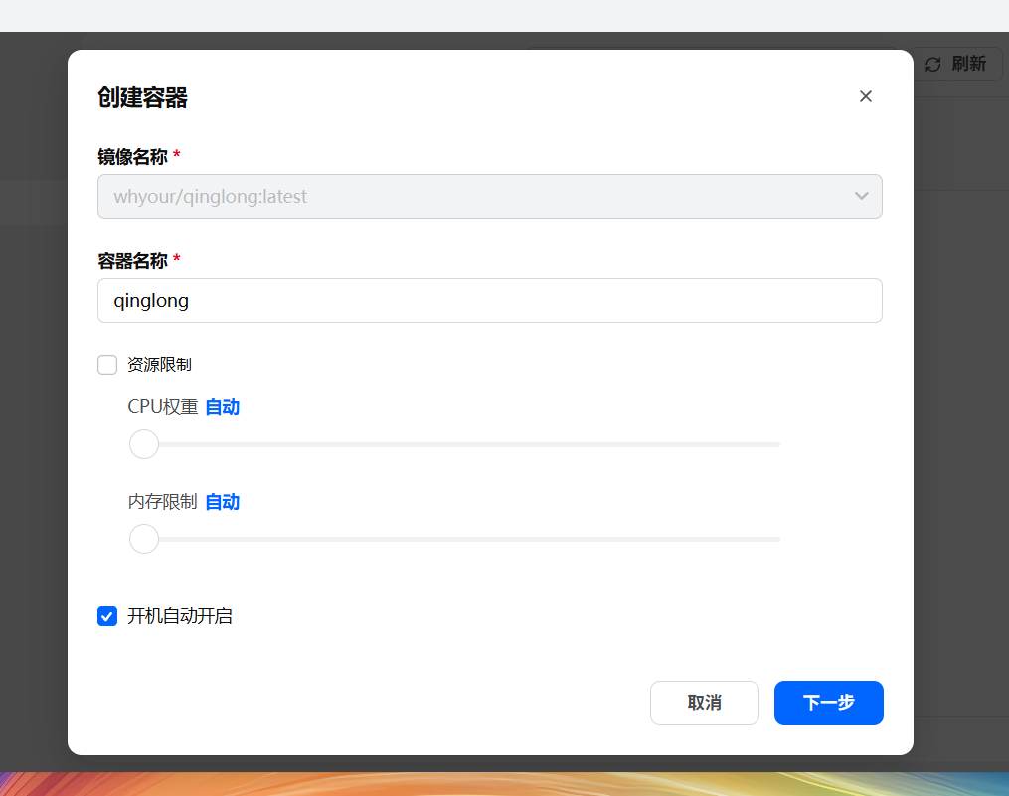Click the 内存限制 slider handle
The height and width of the screenshot is (796, 1009).
(x=144, y=539)
